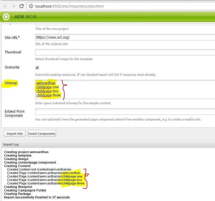Select log line ending in childpage-two
The height and width of the screenshot is (201, 215).
click(44, 180)
